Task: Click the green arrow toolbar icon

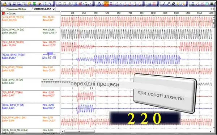Action: click(34, 4)
